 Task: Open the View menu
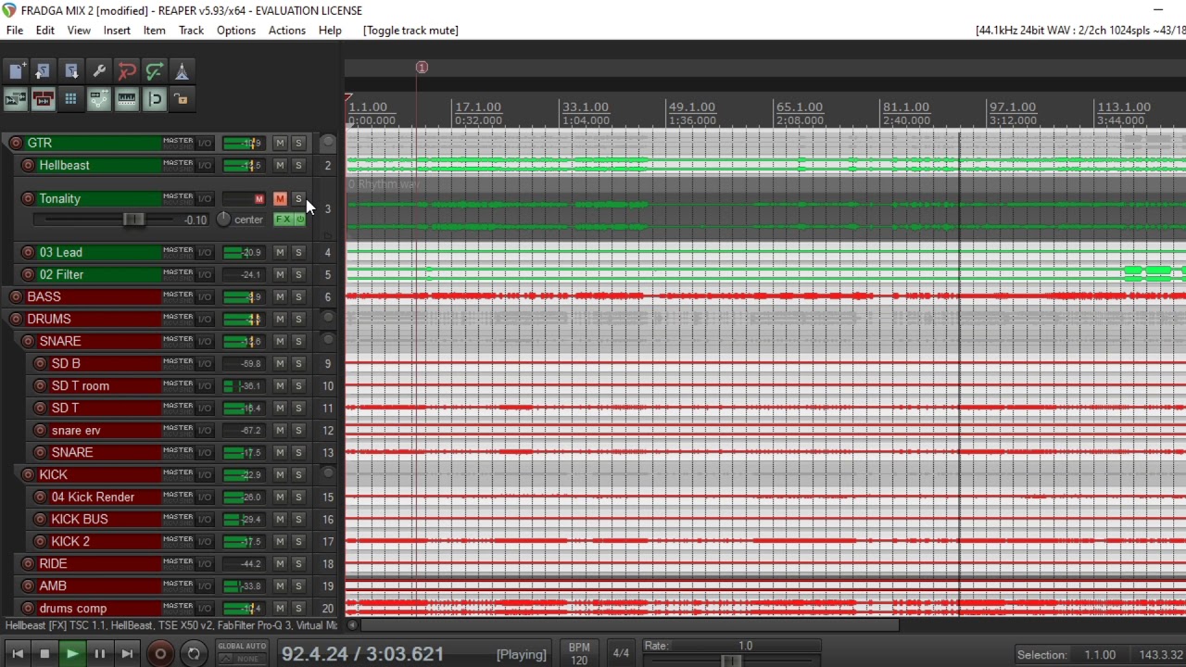coord(79,30)
